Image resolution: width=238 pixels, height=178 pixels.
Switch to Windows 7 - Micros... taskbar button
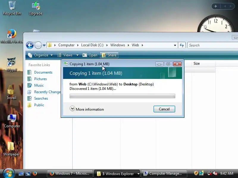tap(70, 174)
